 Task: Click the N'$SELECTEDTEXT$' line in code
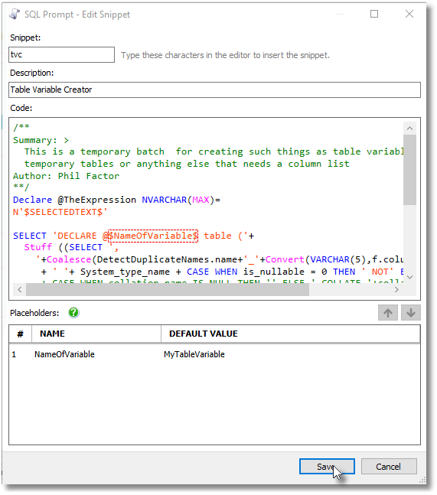point(60,212)
